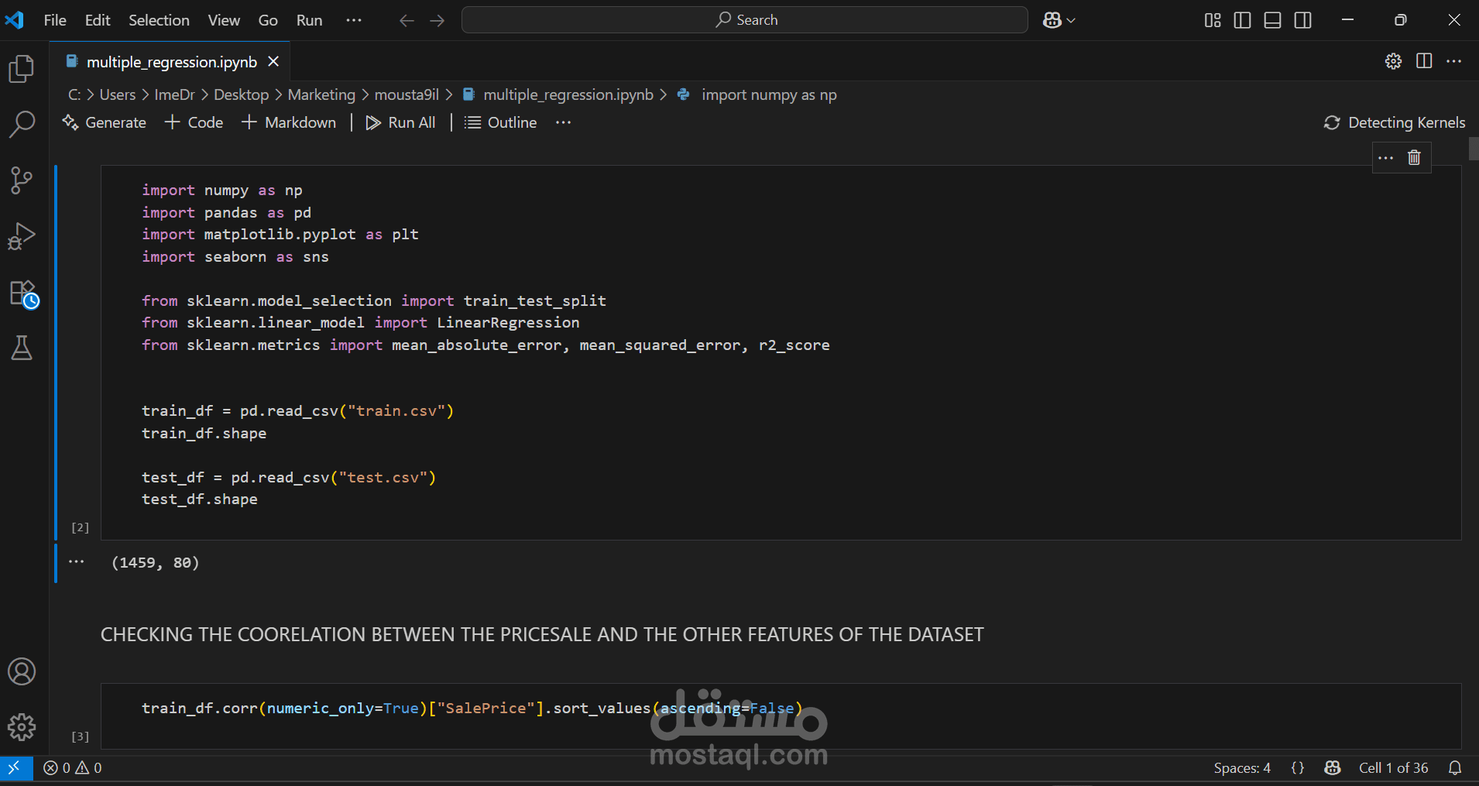Click Generate in notebook toolbar

105,122
